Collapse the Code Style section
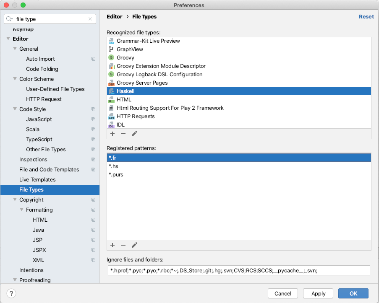The image size is (379, 303). point(15,109)
